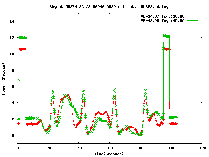The image size is (209, 157).
Task: Click the y-axis tick label 10
Action: point(12,54)
